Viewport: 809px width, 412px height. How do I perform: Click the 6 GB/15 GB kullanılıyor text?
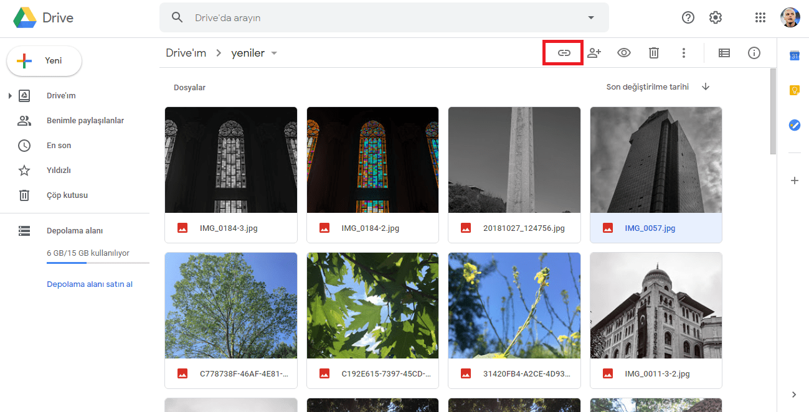point(88,253)
